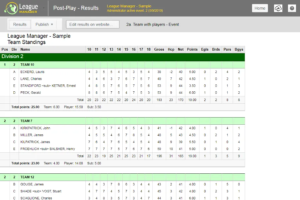This screenshot has width=300, height=200.
Task: Go to the Home page
Action: [x=260, y=8]
